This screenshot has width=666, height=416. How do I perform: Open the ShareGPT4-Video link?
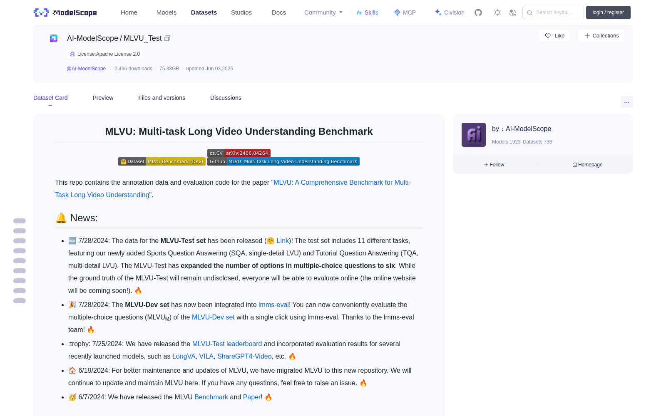(244, 356)
